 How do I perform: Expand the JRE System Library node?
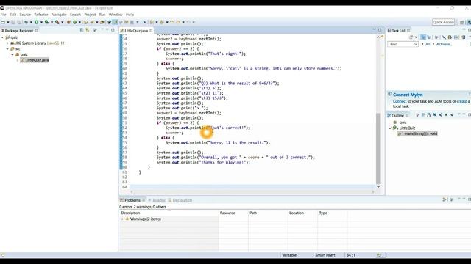tap(8, 43)
